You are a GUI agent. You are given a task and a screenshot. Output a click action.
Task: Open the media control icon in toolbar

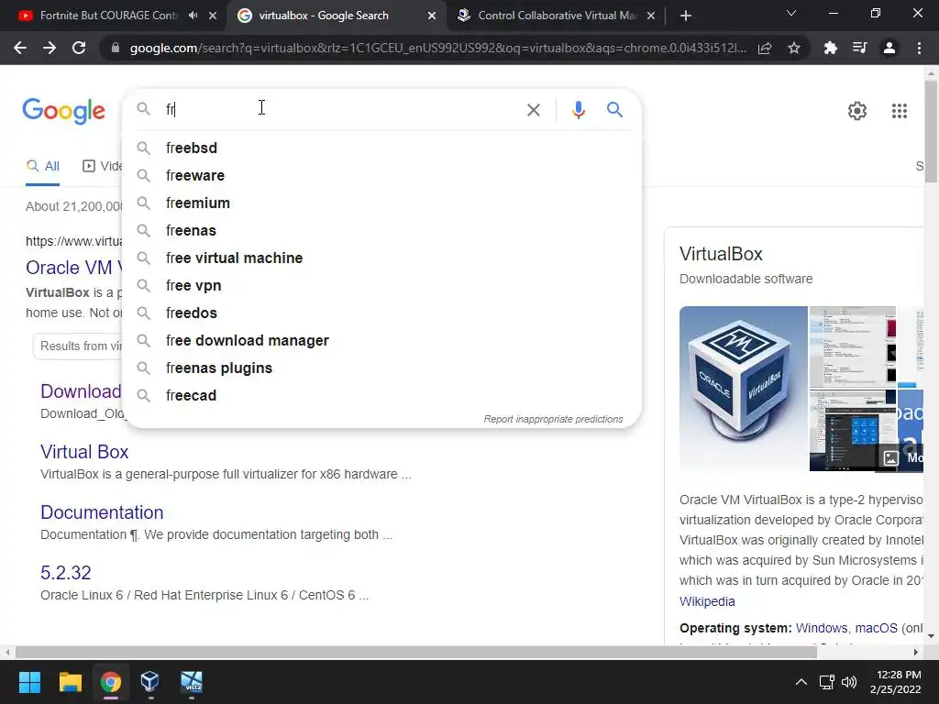(859, 48)
